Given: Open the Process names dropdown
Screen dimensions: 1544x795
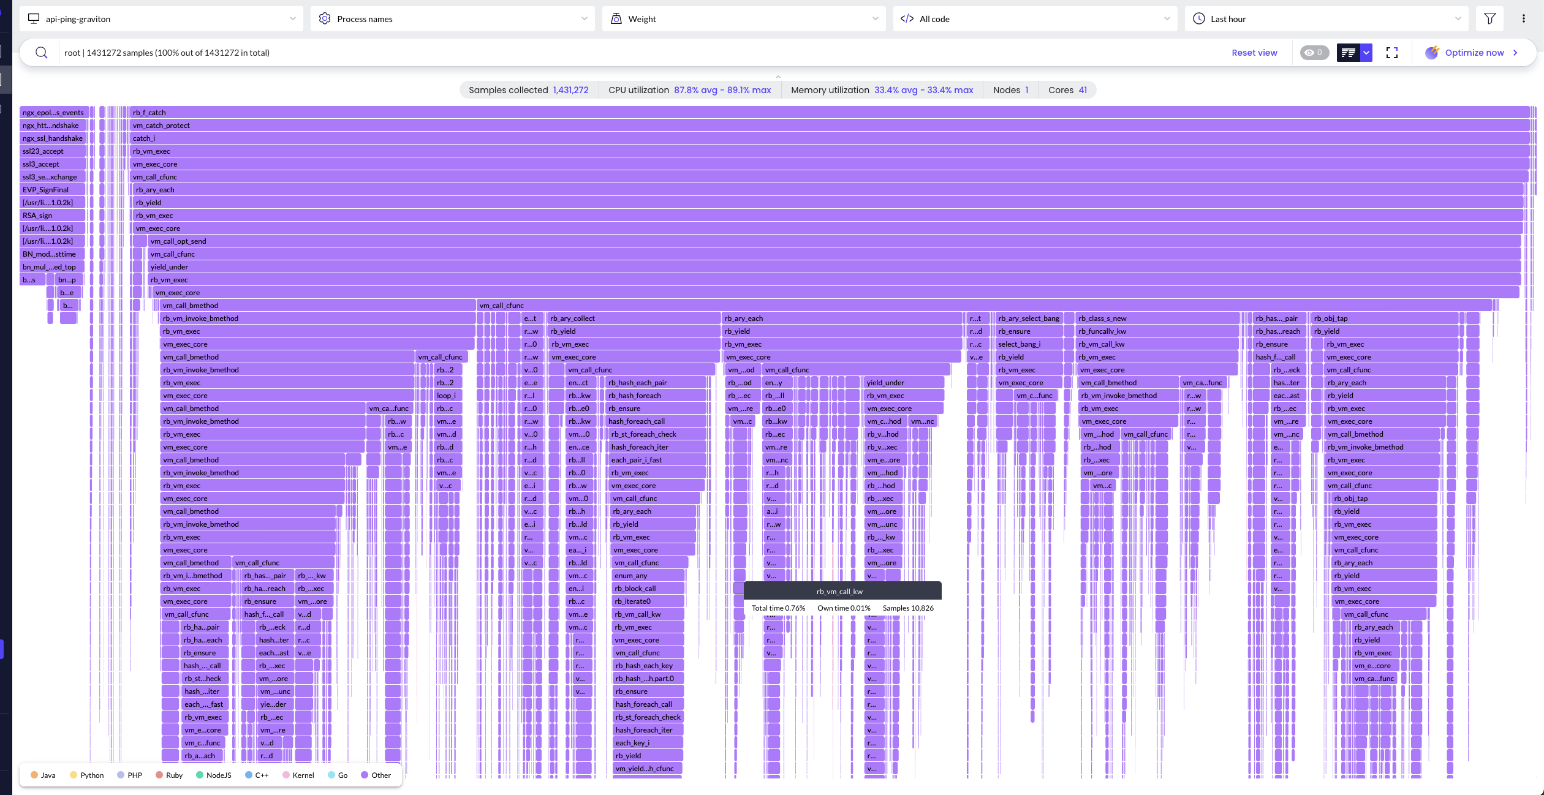Looking at the screenshot, I should (584, 18).
